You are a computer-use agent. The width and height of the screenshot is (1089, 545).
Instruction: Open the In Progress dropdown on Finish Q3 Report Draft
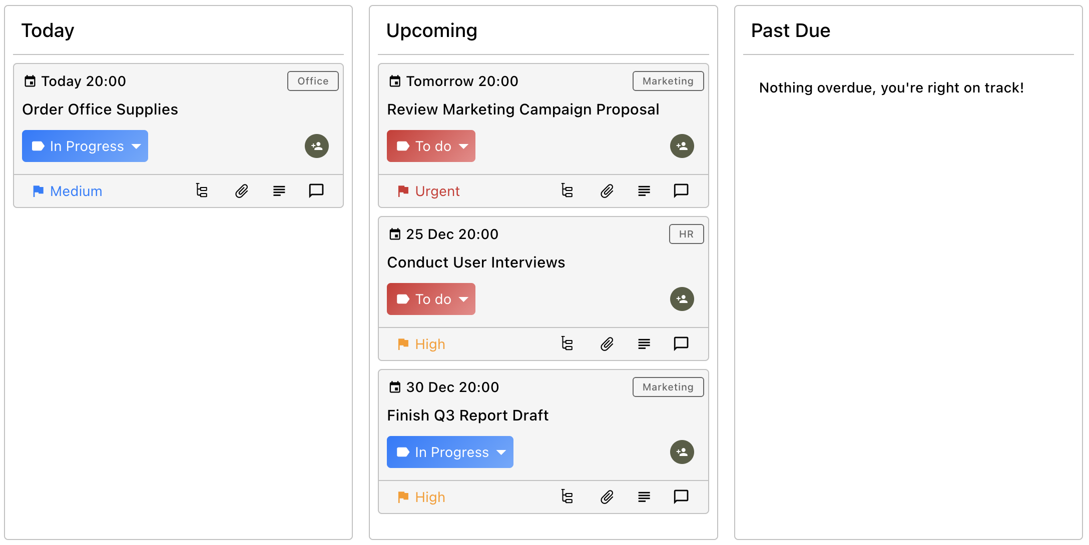coord(449,452)
